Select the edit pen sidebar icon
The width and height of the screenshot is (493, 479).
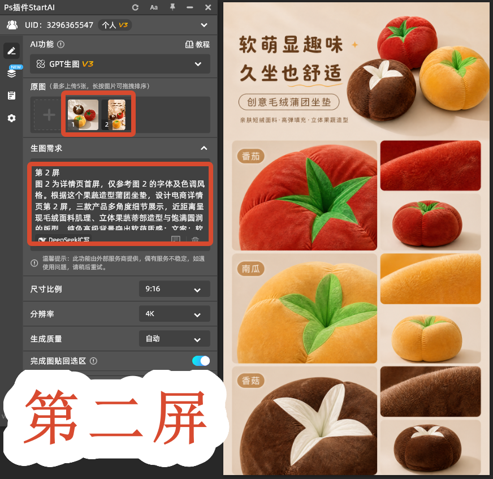tap(12, 51)
